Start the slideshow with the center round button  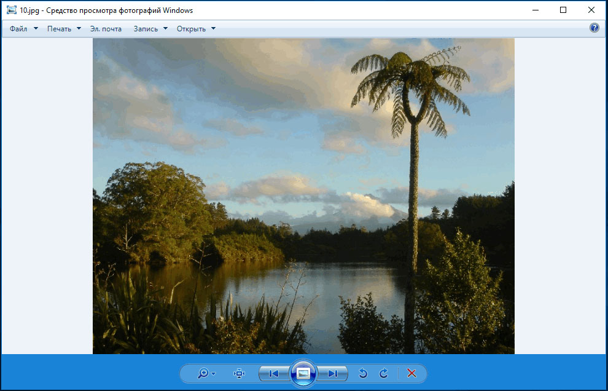[x=303, y=373]
